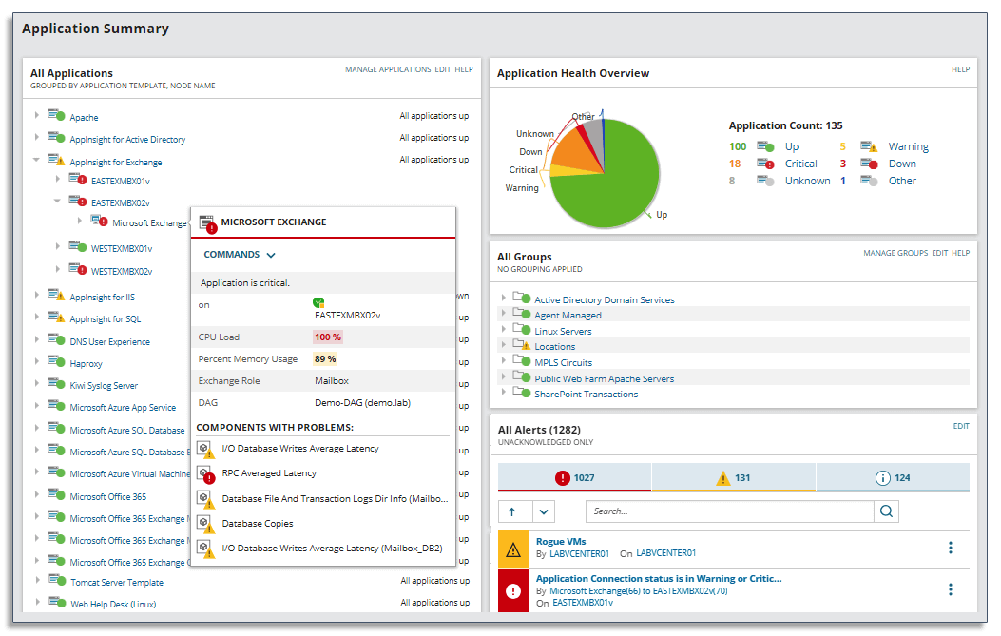
Task: Click the WESTEXMBX01v node status icon
Action: click(x=78, y=246)
